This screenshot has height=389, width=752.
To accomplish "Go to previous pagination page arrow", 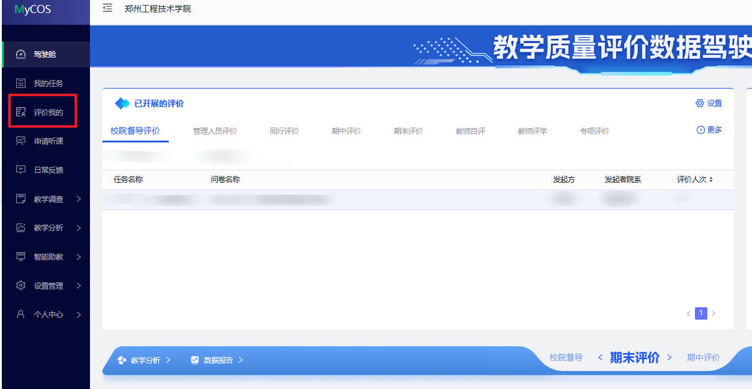I will [688, 313].
